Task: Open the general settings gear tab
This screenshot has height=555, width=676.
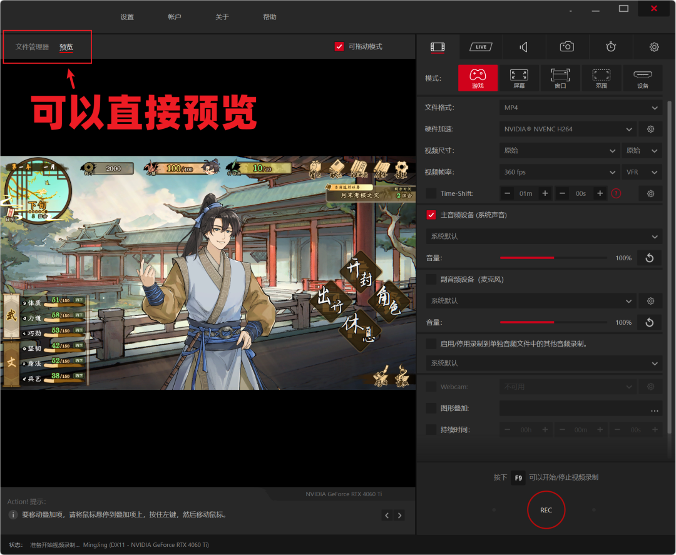Action: coord(654,47)
